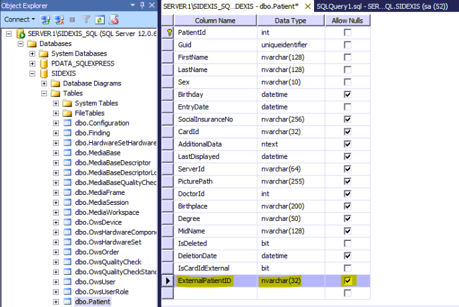Image resolution: width=459 pixels, height=307 pixels.
Task: Expand the System Tables node
Action: click(55, 103)
